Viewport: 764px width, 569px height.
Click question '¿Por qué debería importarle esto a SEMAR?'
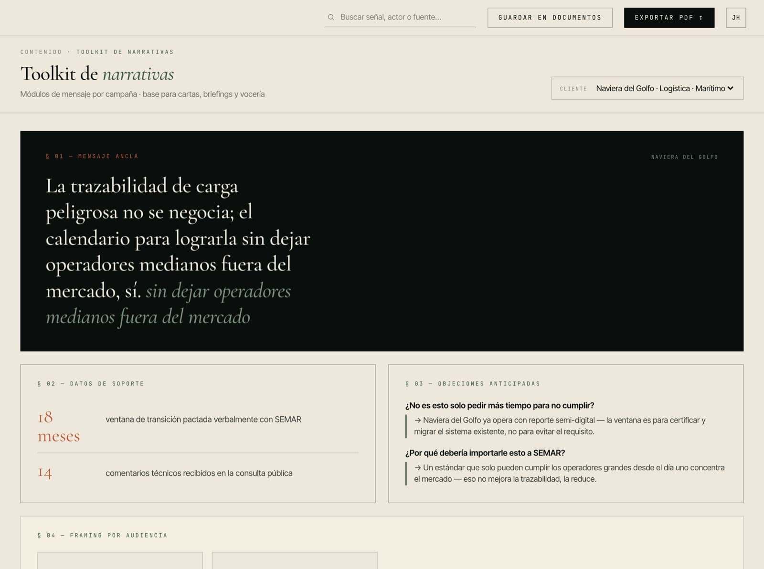[485, 453]
